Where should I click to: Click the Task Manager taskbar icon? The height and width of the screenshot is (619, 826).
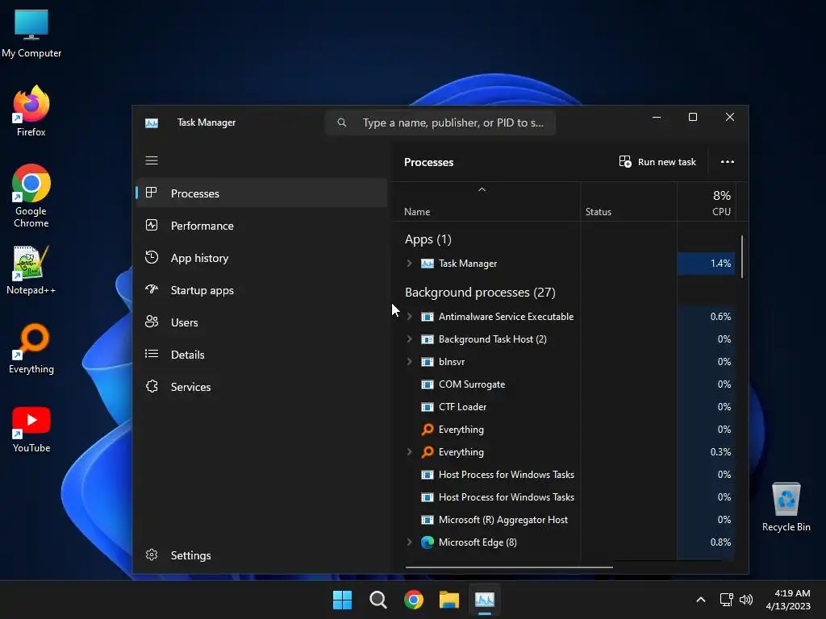(485, 600)
